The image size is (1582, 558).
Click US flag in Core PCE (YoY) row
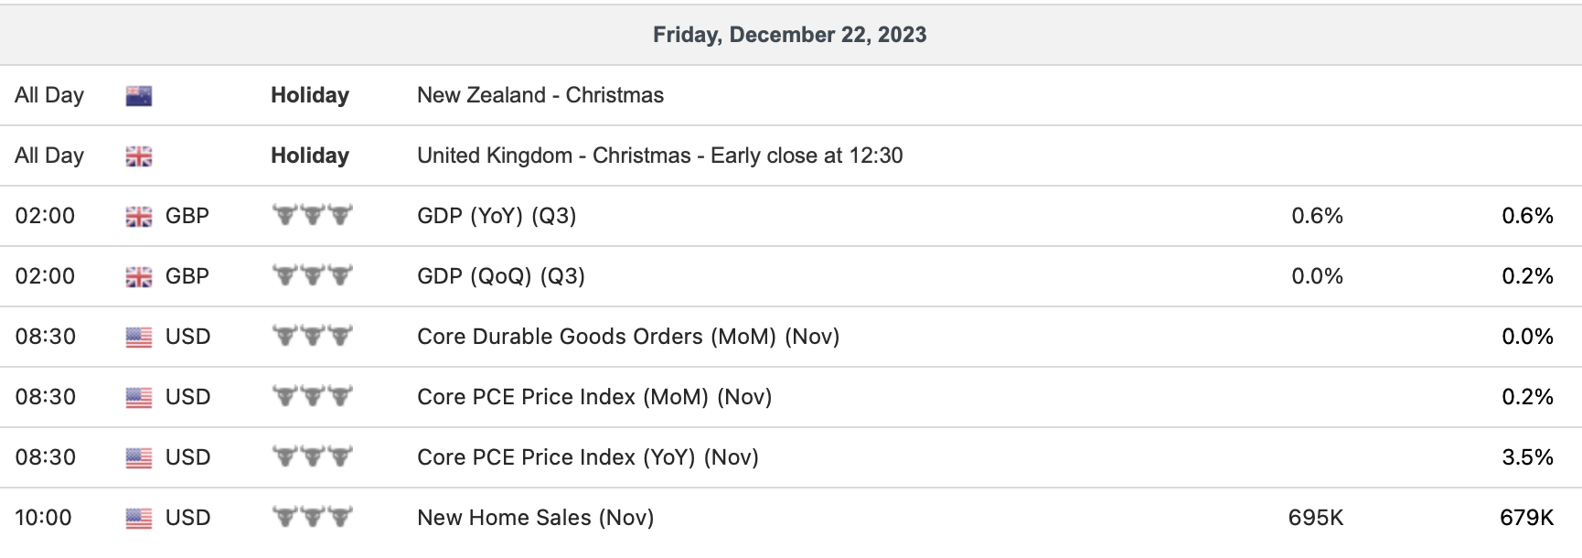pyautogui.click(x=139, y=458)
